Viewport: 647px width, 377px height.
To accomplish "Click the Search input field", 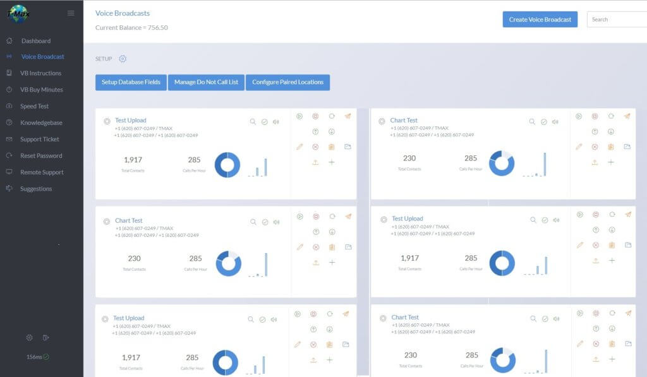I will pos(617,20).
